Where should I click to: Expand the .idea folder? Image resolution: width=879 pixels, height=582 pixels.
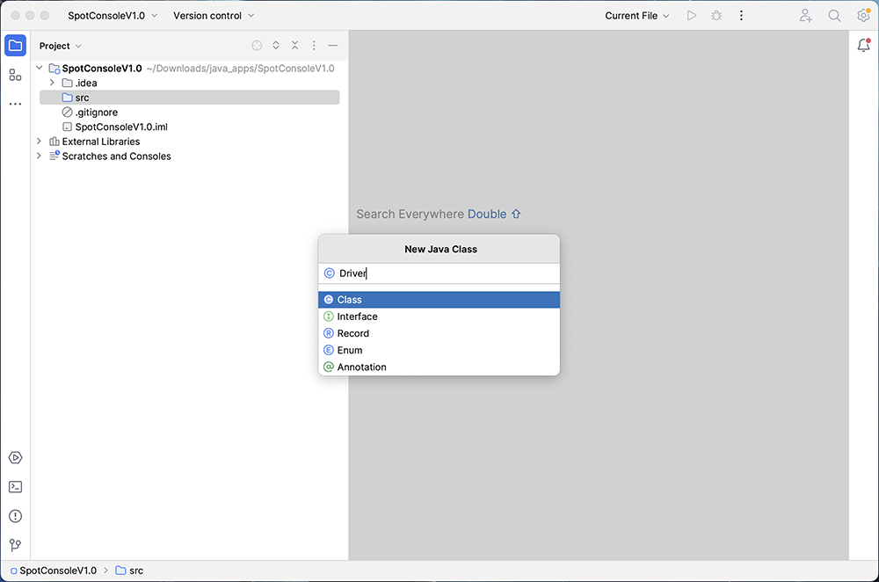coord(52,83)
